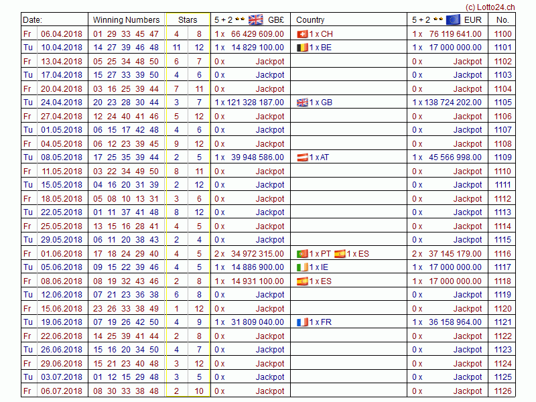Viewport: 536px width, 402px height.
Task: Click the Date column header
Action: pos(32,19)
